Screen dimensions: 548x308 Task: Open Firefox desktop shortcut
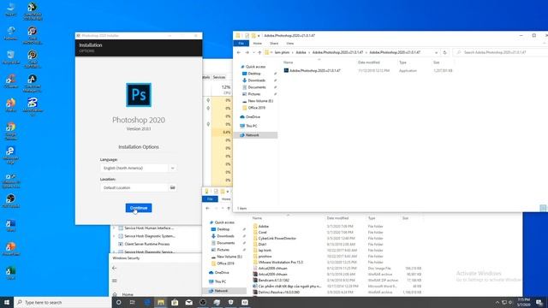coord(10,104)
